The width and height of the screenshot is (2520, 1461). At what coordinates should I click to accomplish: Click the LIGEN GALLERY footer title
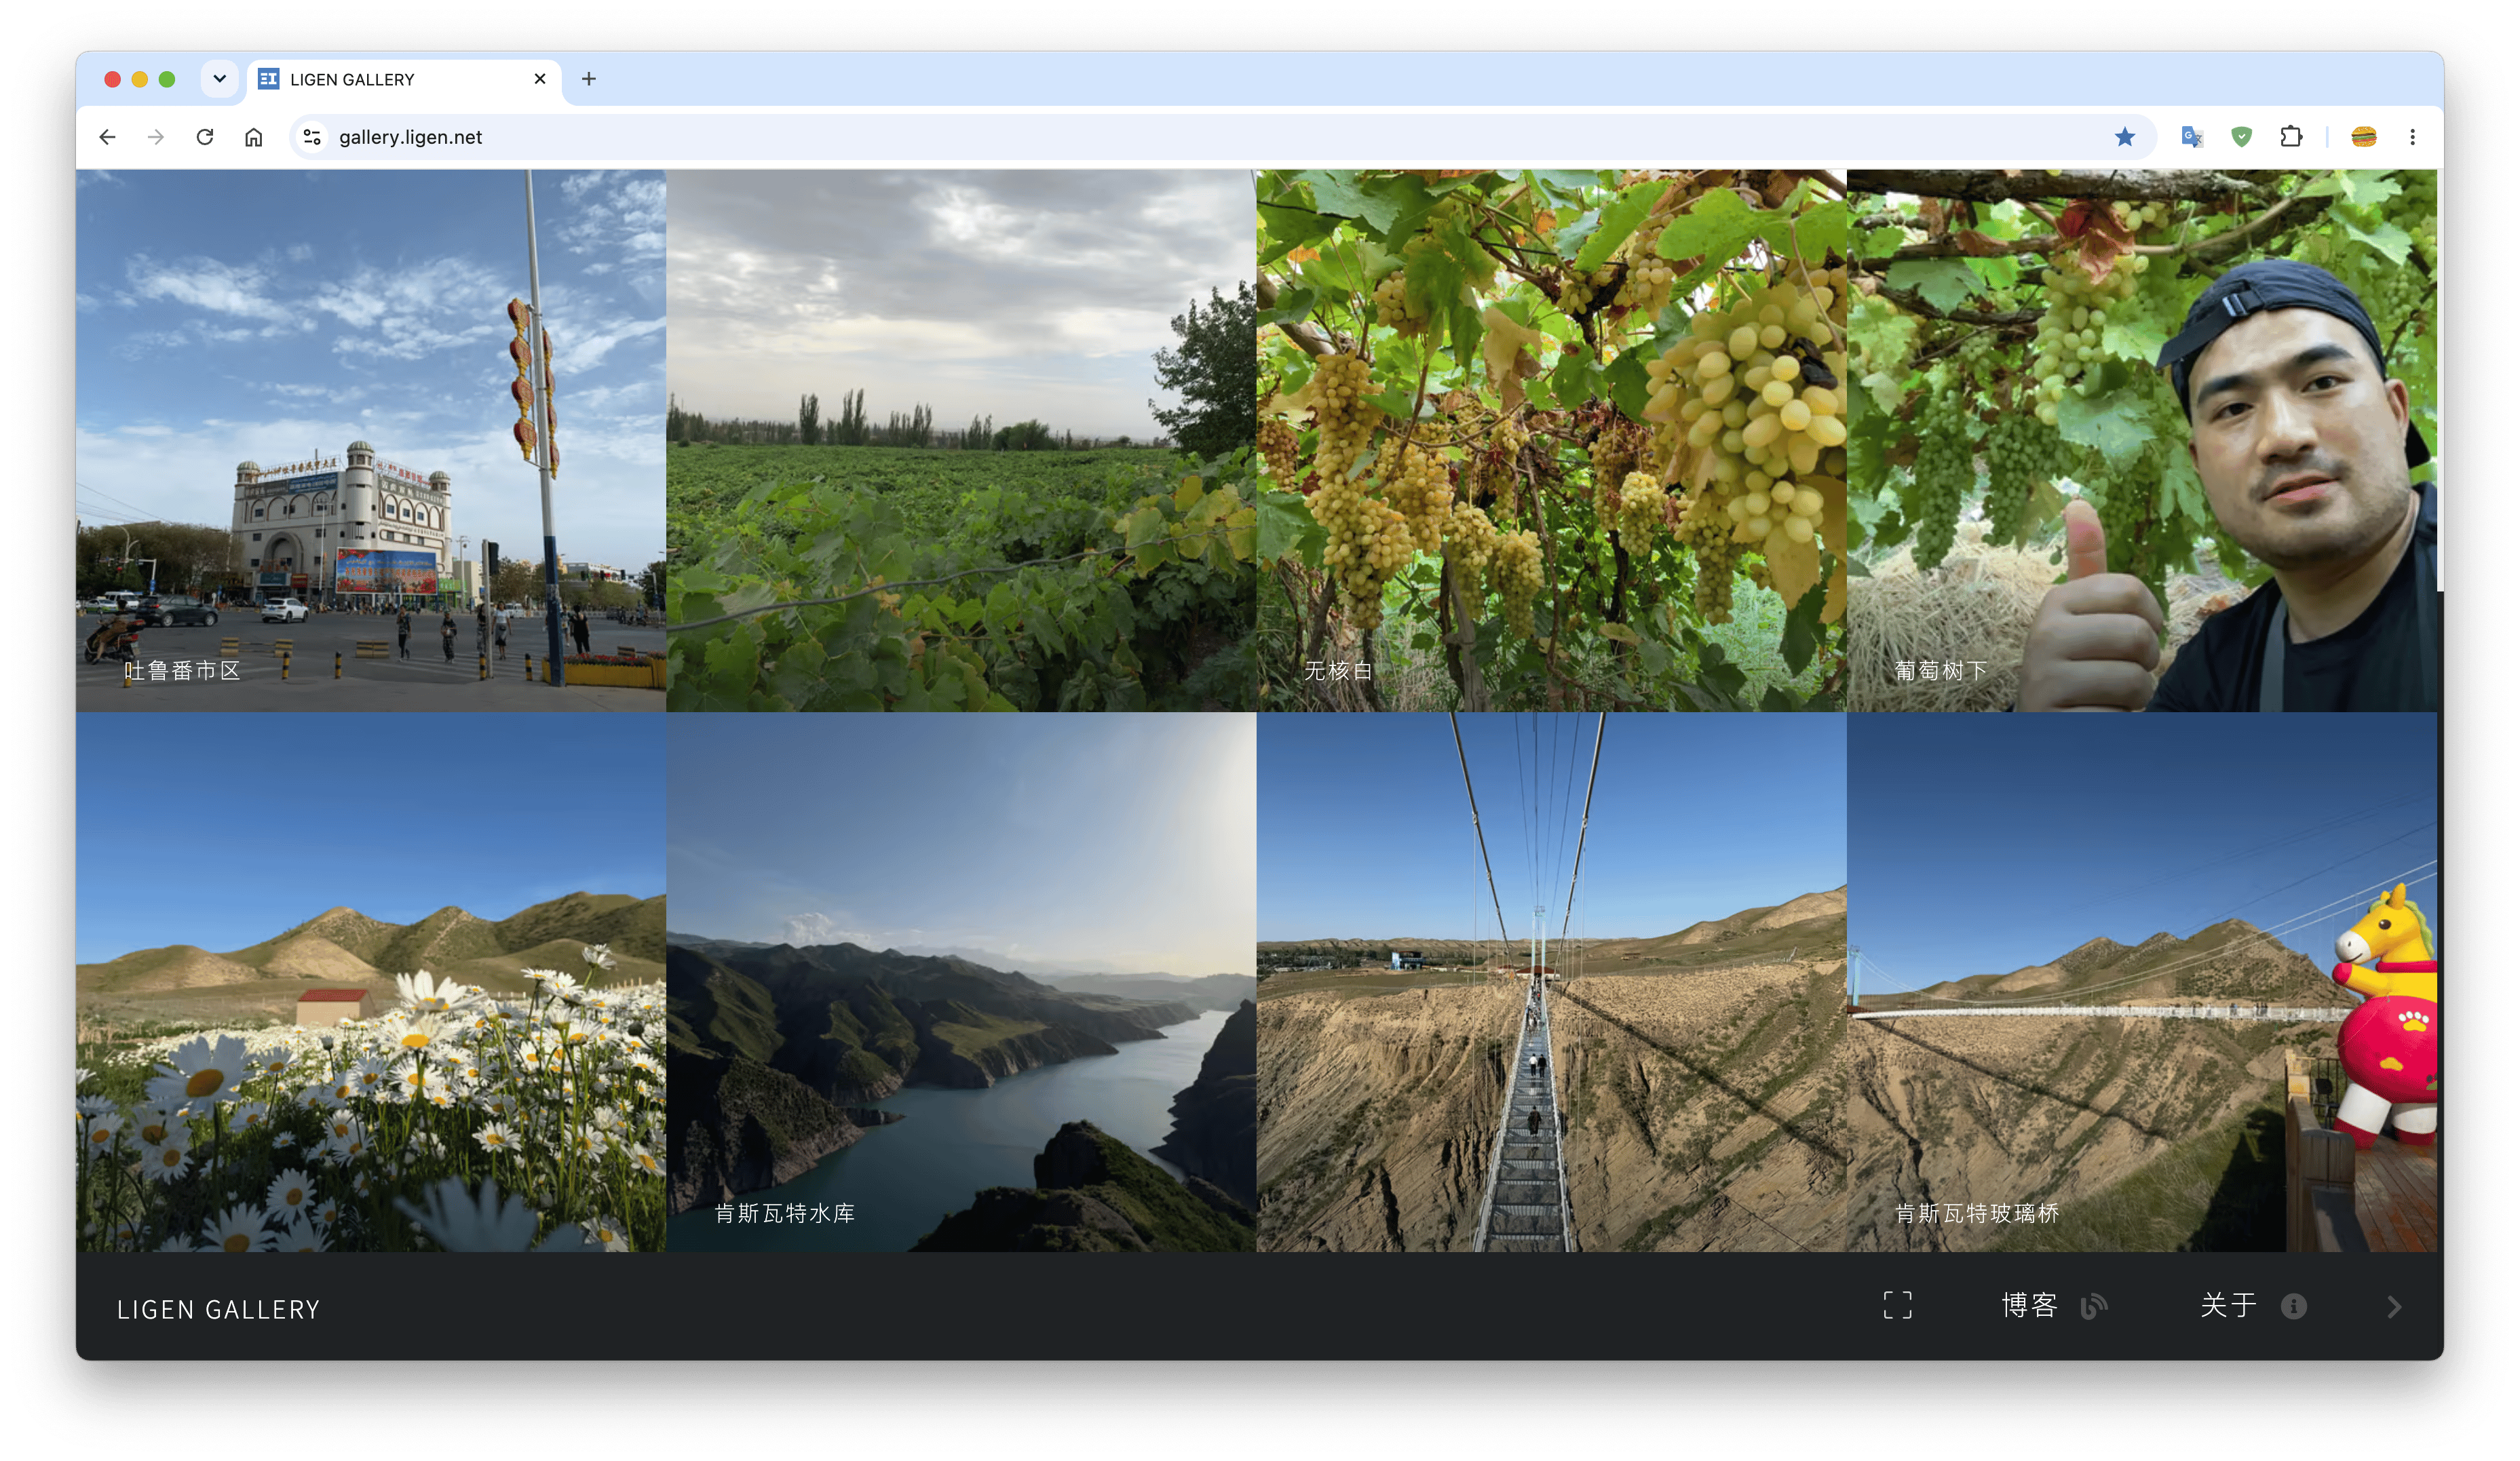218,1309
